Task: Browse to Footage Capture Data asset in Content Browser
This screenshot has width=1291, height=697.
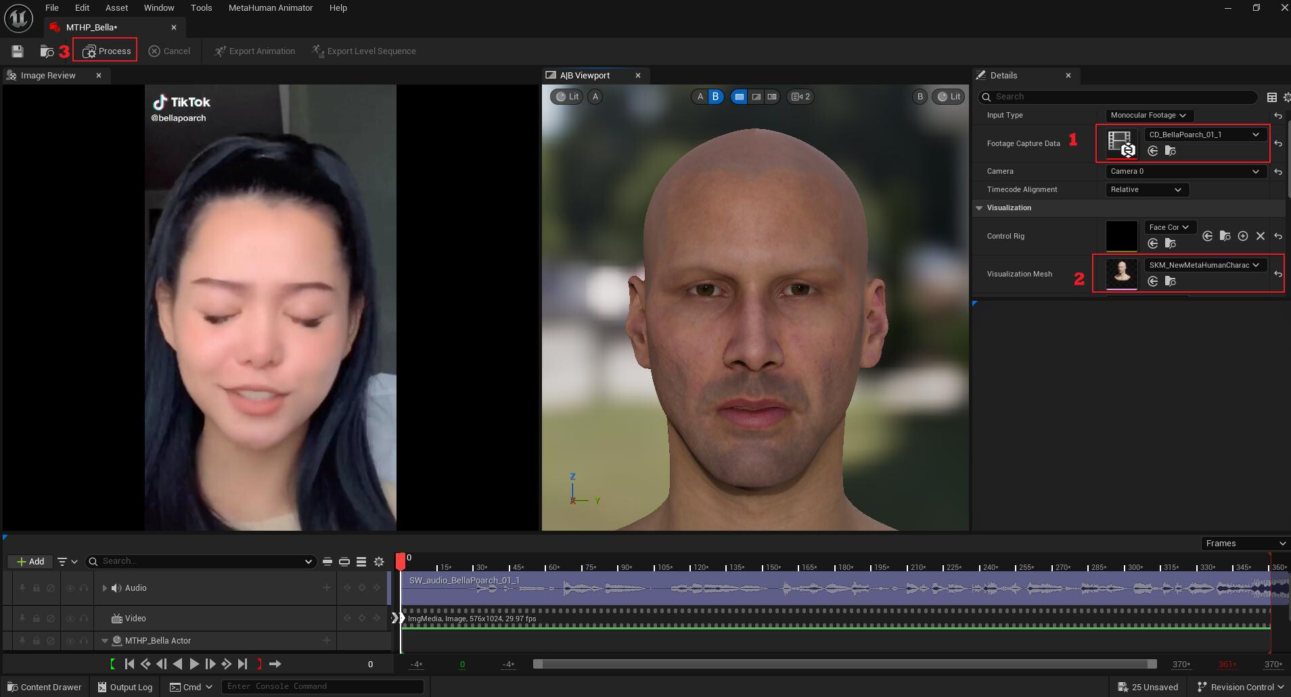Action: 1171,151
